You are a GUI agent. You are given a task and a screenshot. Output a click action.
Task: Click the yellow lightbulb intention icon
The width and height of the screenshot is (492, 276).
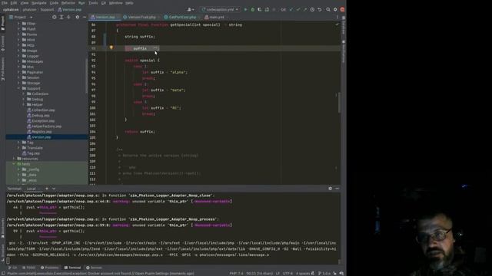(x=111, y=48)
